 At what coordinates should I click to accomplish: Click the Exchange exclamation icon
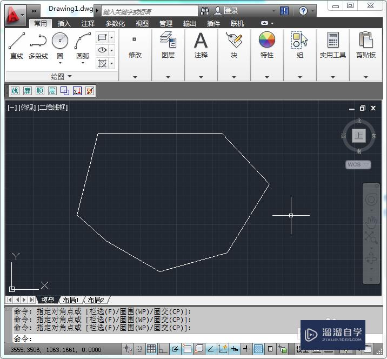tap(284, 11)
